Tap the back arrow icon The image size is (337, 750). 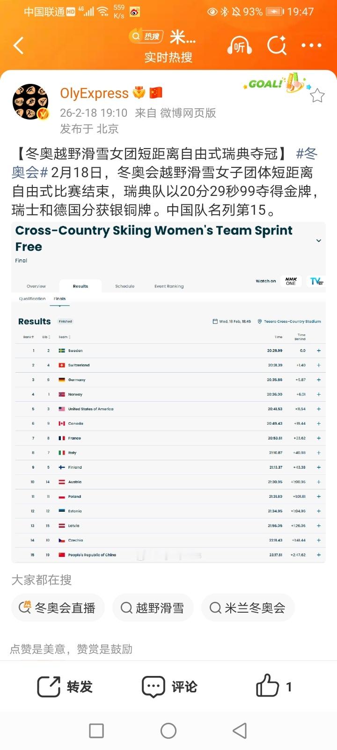(x=19, y=46)
